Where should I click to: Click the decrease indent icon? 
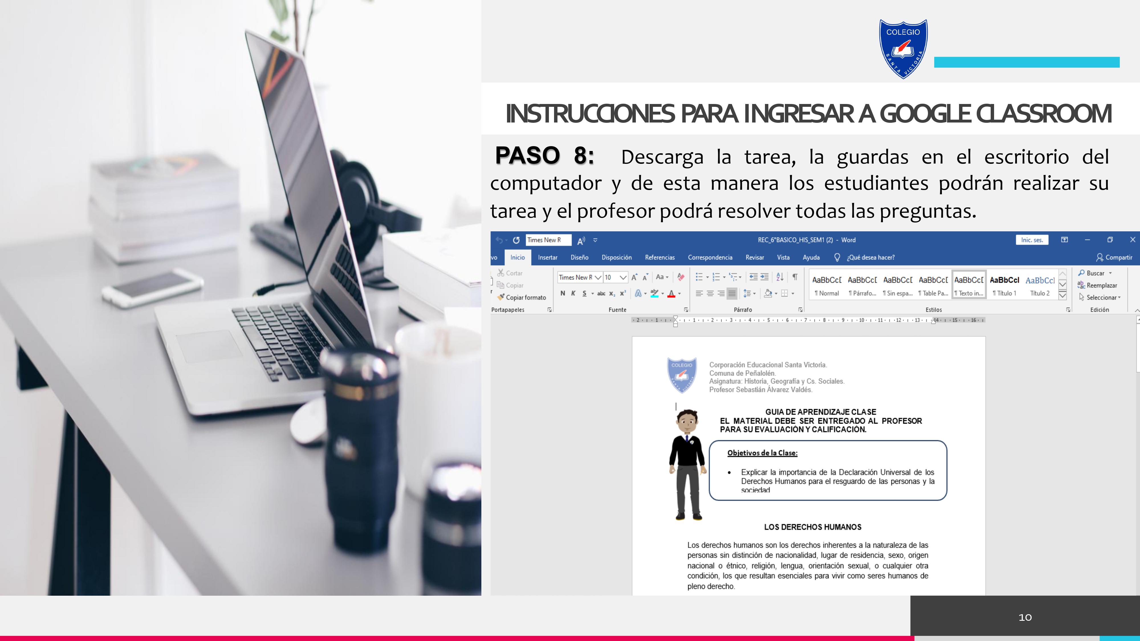click(753, 277)
